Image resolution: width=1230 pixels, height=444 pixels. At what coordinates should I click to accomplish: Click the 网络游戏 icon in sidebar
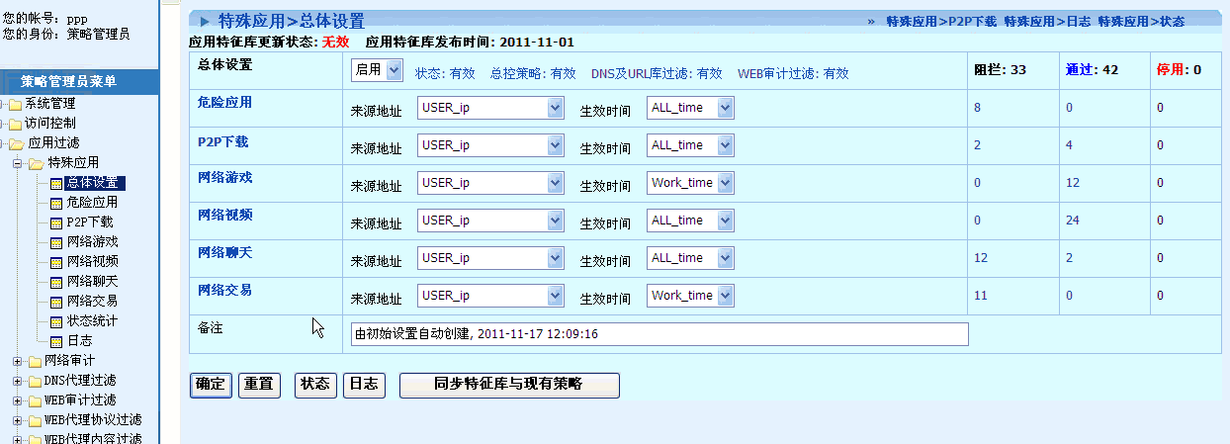56,242
